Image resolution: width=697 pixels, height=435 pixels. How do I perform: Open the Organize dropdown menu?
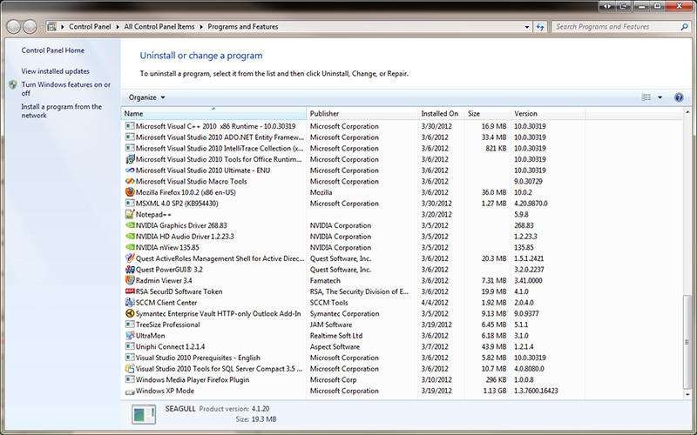[x=146, y=97]
